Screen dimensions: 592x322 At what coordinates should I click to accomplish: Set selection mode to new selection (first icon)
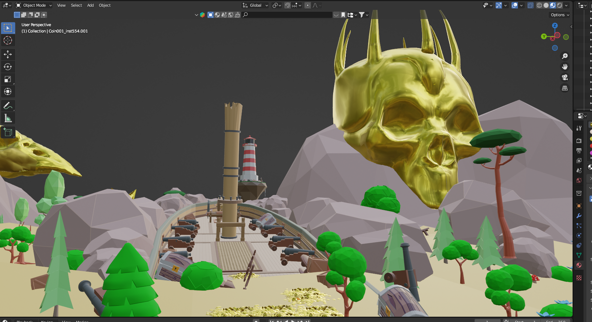17,15
